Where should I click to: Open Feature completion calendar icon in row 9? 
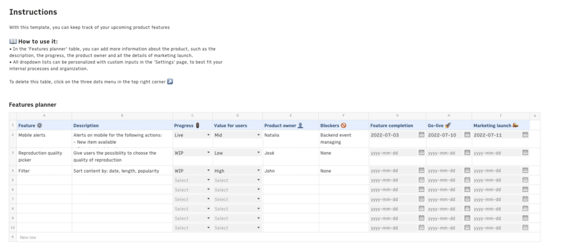tap(421, 218)
